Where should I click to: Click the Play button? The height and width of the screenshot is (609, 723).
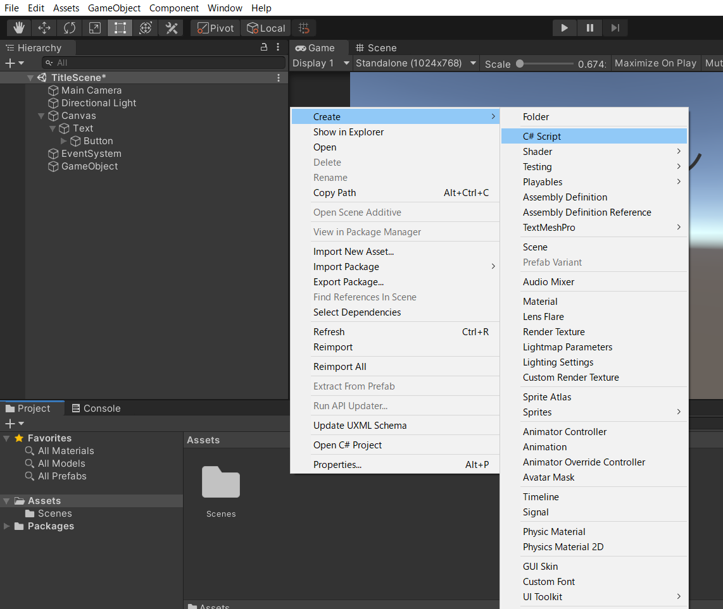(x=564, y=28)
